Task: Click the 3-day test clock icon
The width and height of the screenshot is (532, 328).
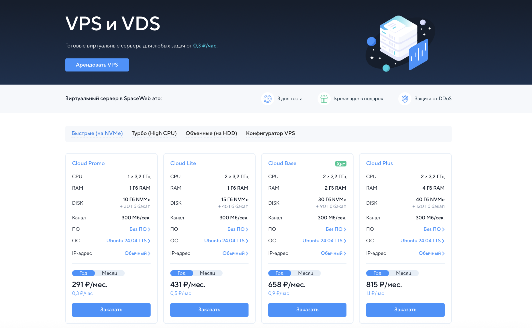Action: (267, 99)
